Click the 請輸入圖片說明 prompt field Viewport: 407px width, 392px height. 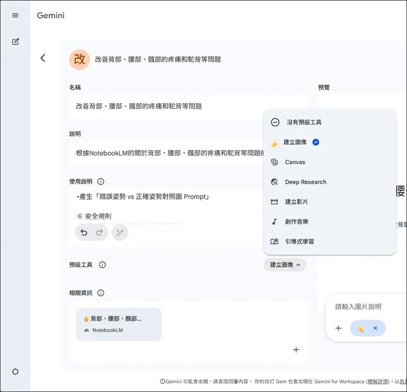[358, 307]
